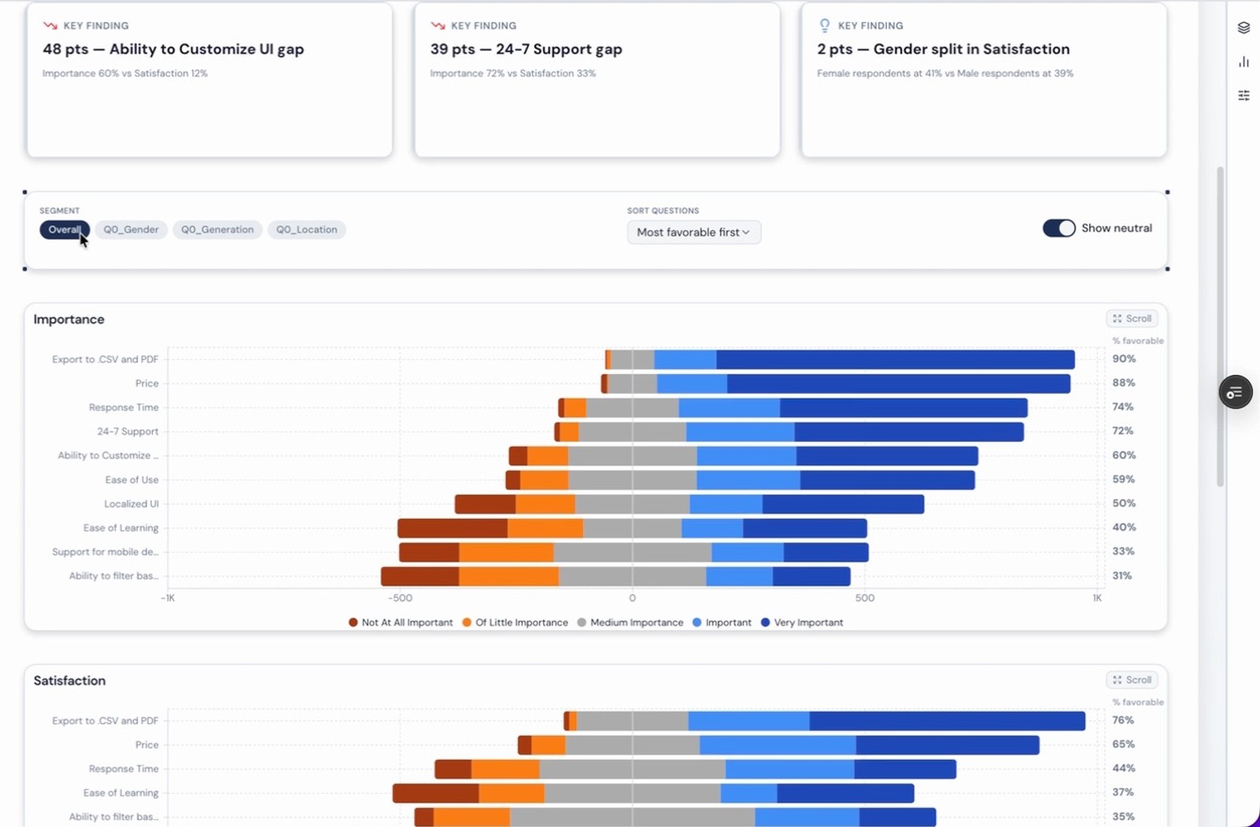Open the 39 pts 24-7 Support gap card
This screenshot has width=1260, height=827.
click(x=597, y=80)
